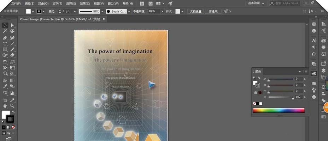Select the Rectangle tool
The height and width of the screenshot is (141, 328).
pos(5,49)
